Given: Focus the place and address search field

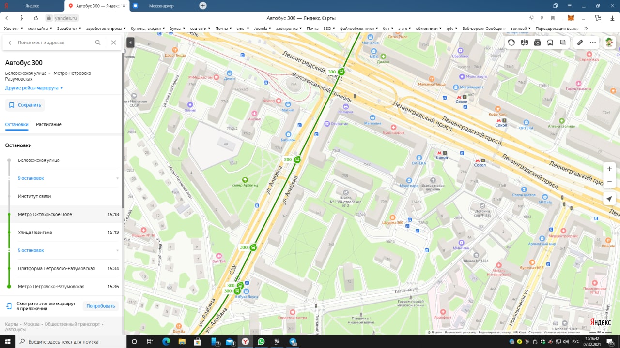Looking at the screenshot, I should tap(53, 43).
